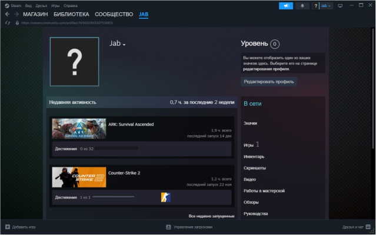Click the blue announcements megaphone button

[286, 5]
